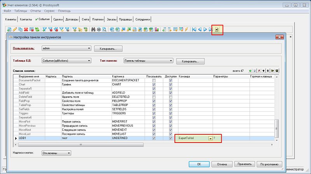Screen dimensions: 311x174
Task: Click the red X delete button icon
Action: point(259,71)
